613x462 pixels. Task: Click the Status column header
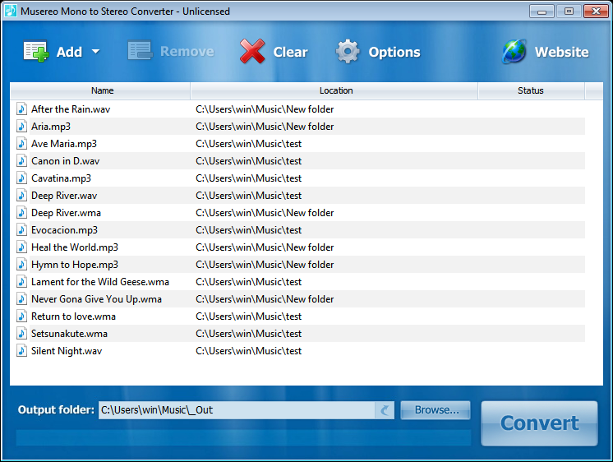(x=530, y=90)
